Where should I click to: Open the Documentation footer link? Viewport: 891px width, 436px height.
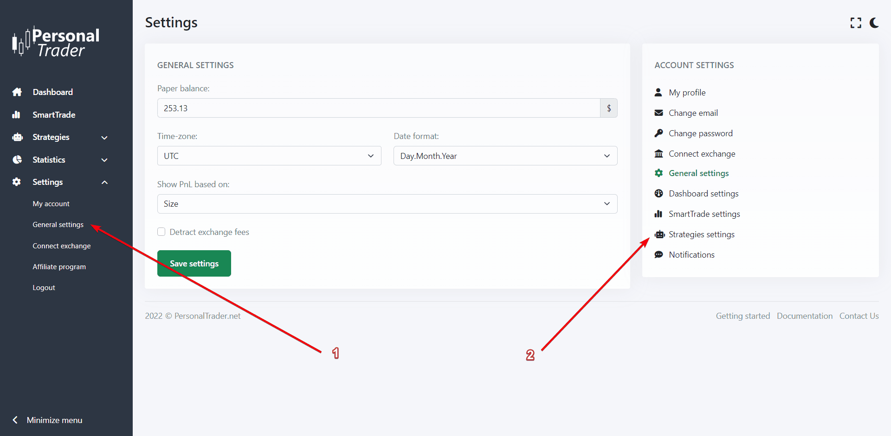[x=804, y=316]
